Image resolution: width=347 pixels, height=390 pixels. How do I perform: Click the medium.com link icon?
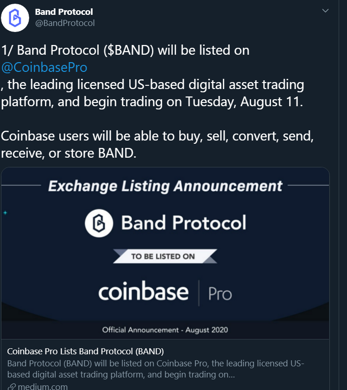(12, 387)
